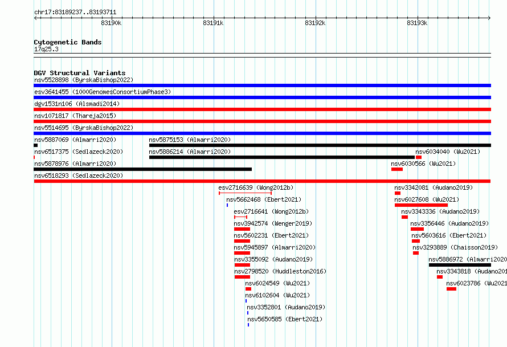Select the nsv3293889 (Chaisson2019) label
Viewport: 507px width, 347px height.
[455, 247]
